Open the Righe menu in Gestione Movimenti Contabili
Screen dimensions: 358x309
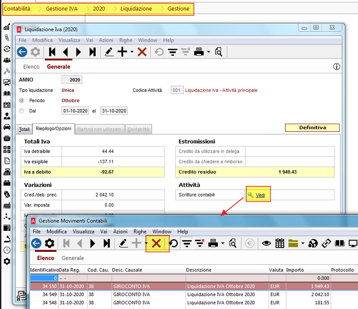pos(140,231)
